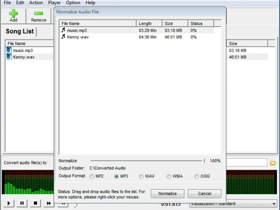Click the Cancel button in dialog
The height and width of the screenshot is (210, 280).
[x=205, y=194]
